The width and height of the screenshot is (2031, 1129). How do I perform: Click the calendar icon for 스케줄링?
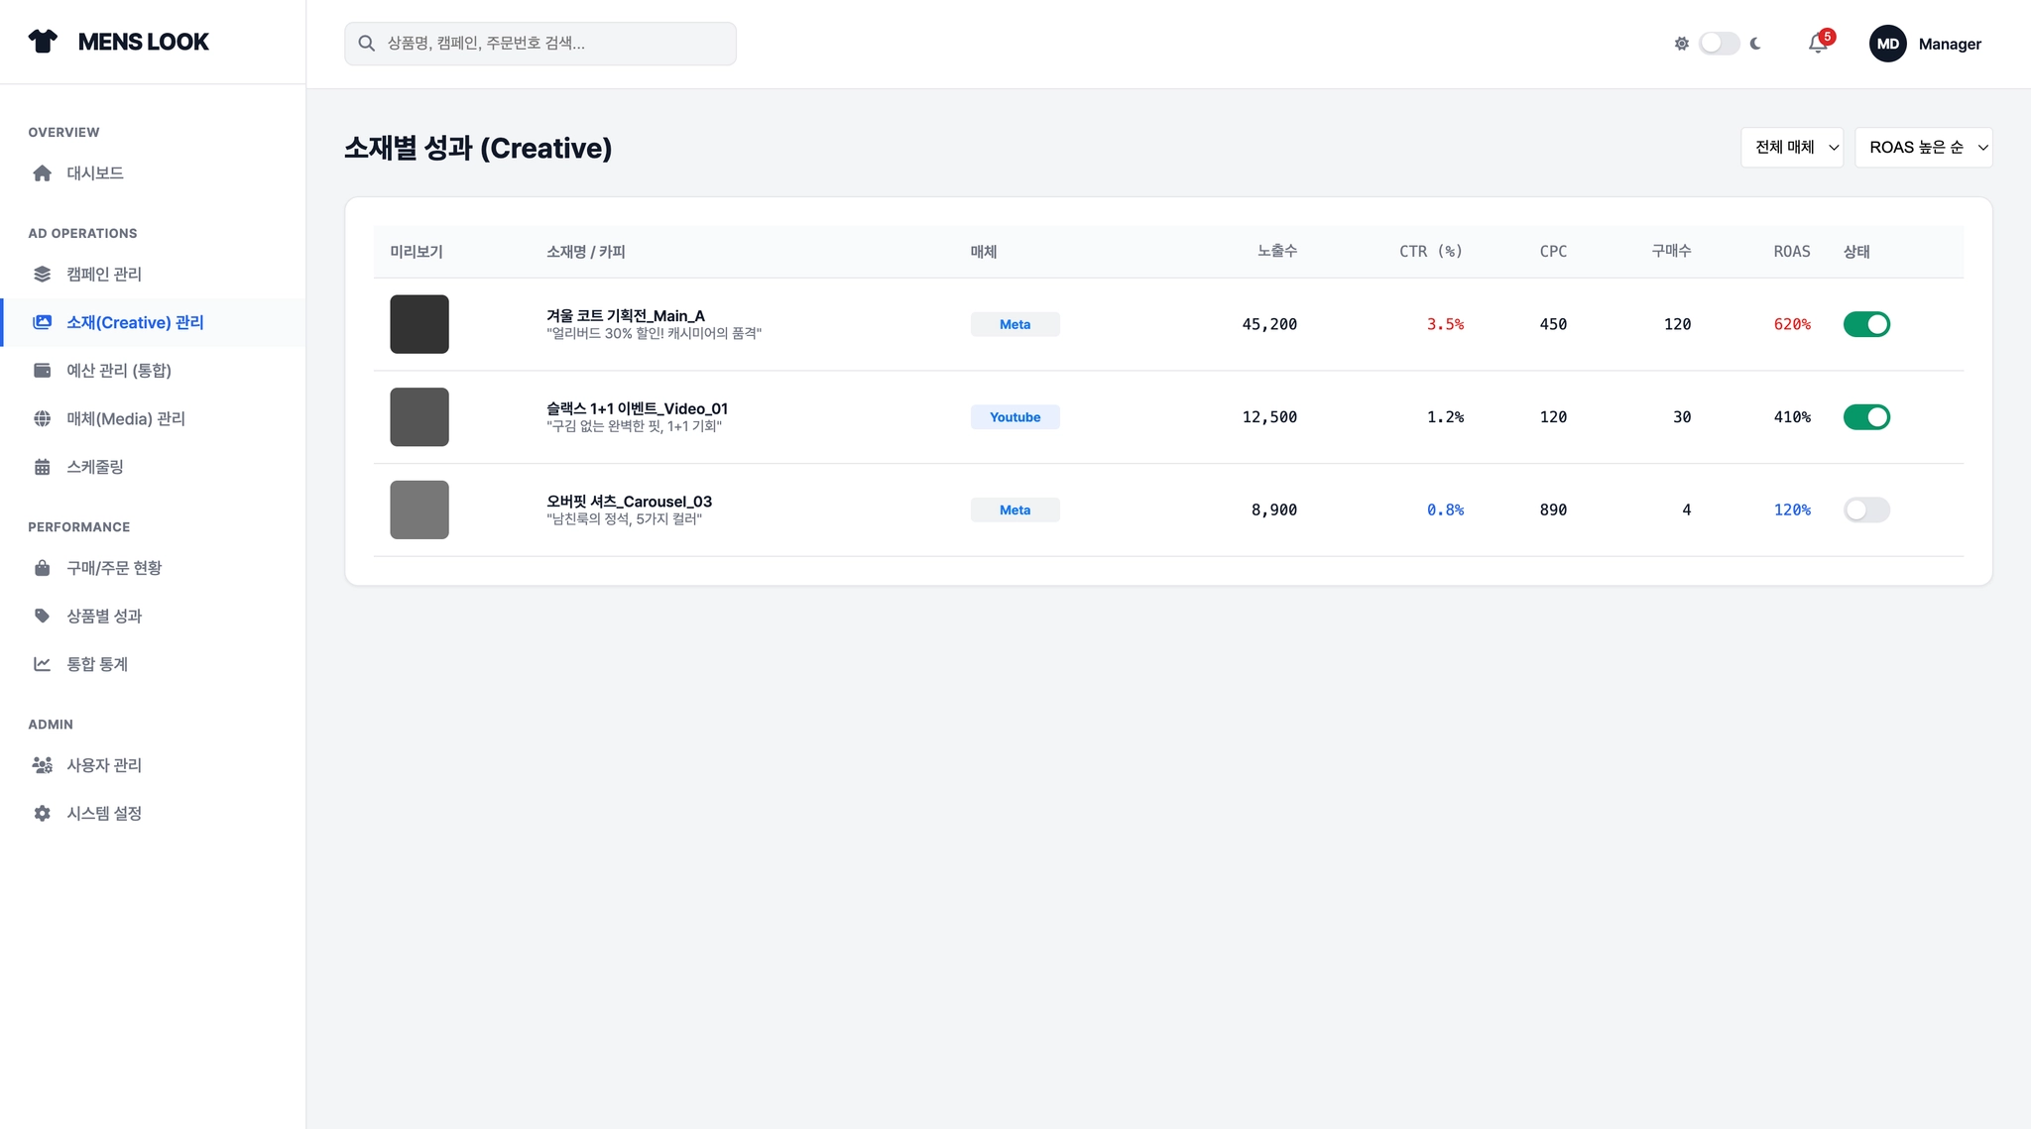click(42, 467)
